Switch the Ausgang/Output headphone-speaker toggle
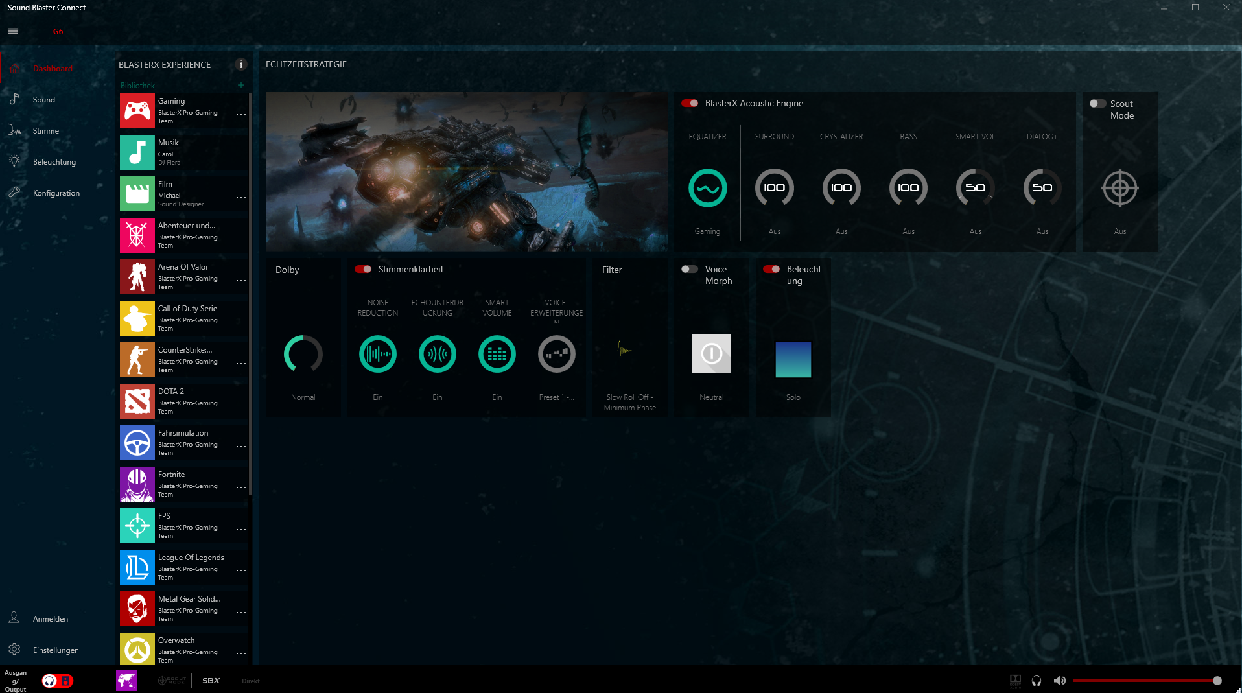The width and height of the screenshot is (1242, 693). [58, 681]
